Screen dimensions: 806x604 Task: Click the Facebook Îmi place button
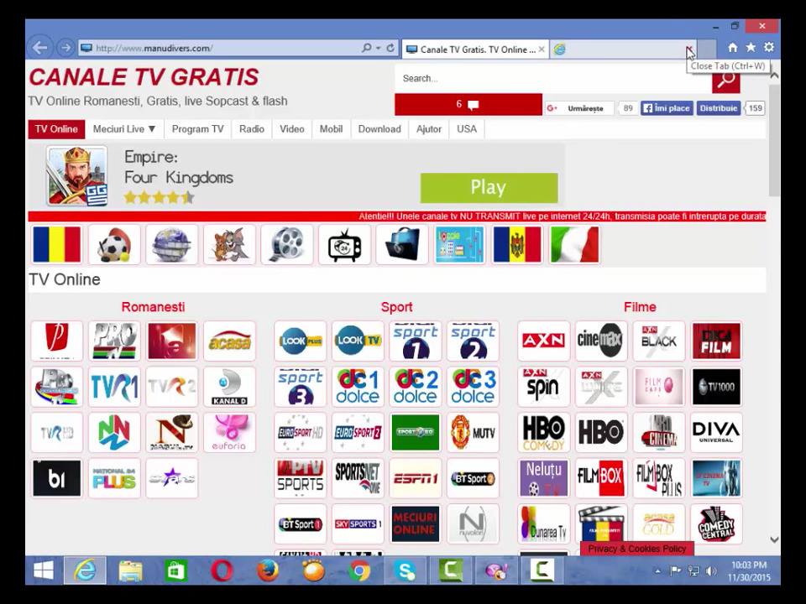[667, 108]
